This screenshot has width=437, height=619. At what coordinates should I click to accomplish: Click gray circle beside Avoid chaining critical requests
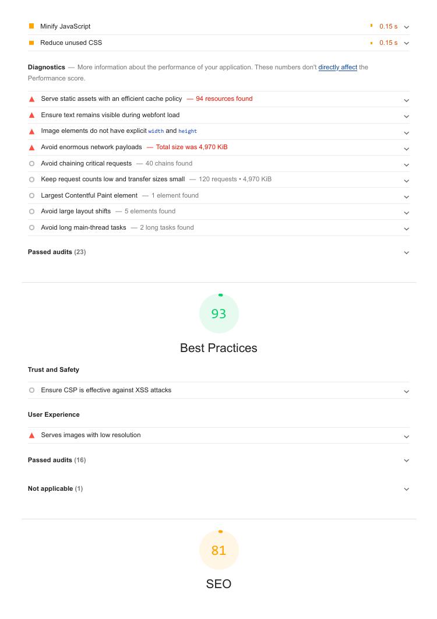[x=32, y=164]
